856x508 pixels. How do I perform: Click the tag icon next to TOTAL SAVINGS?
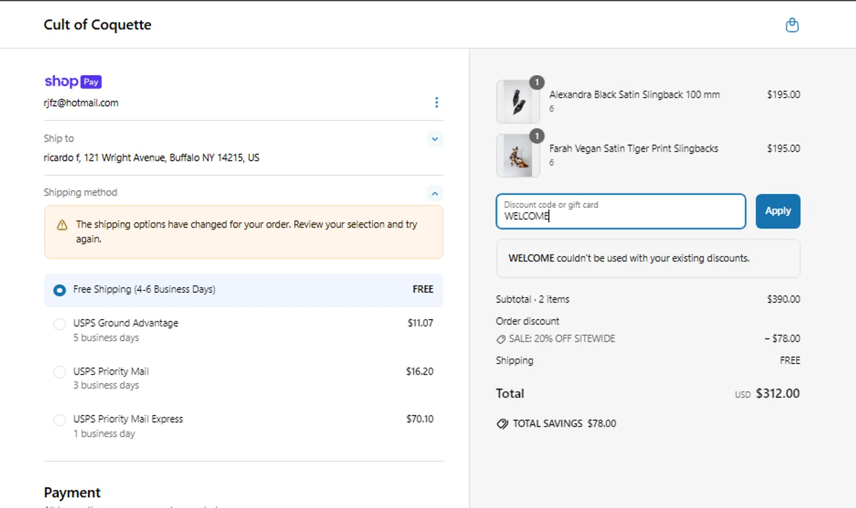pyautogui.click(x=502, y=424)
